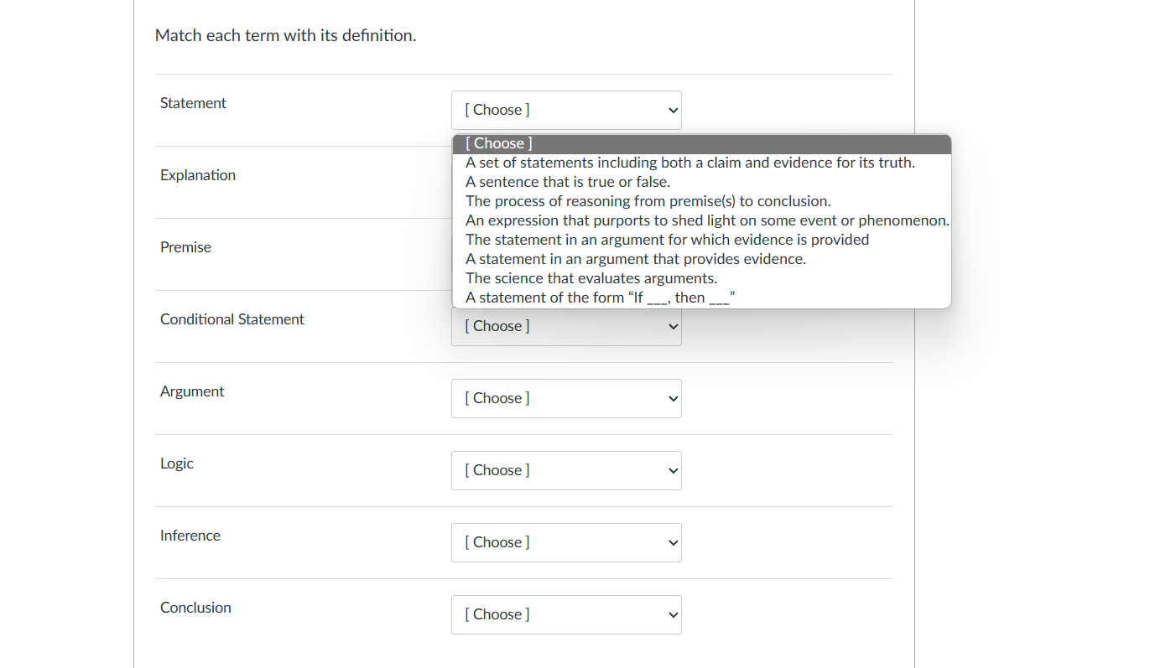Select 'The science that evaluates arguments.'
The image size is (1150, 668).
(591, 277)
